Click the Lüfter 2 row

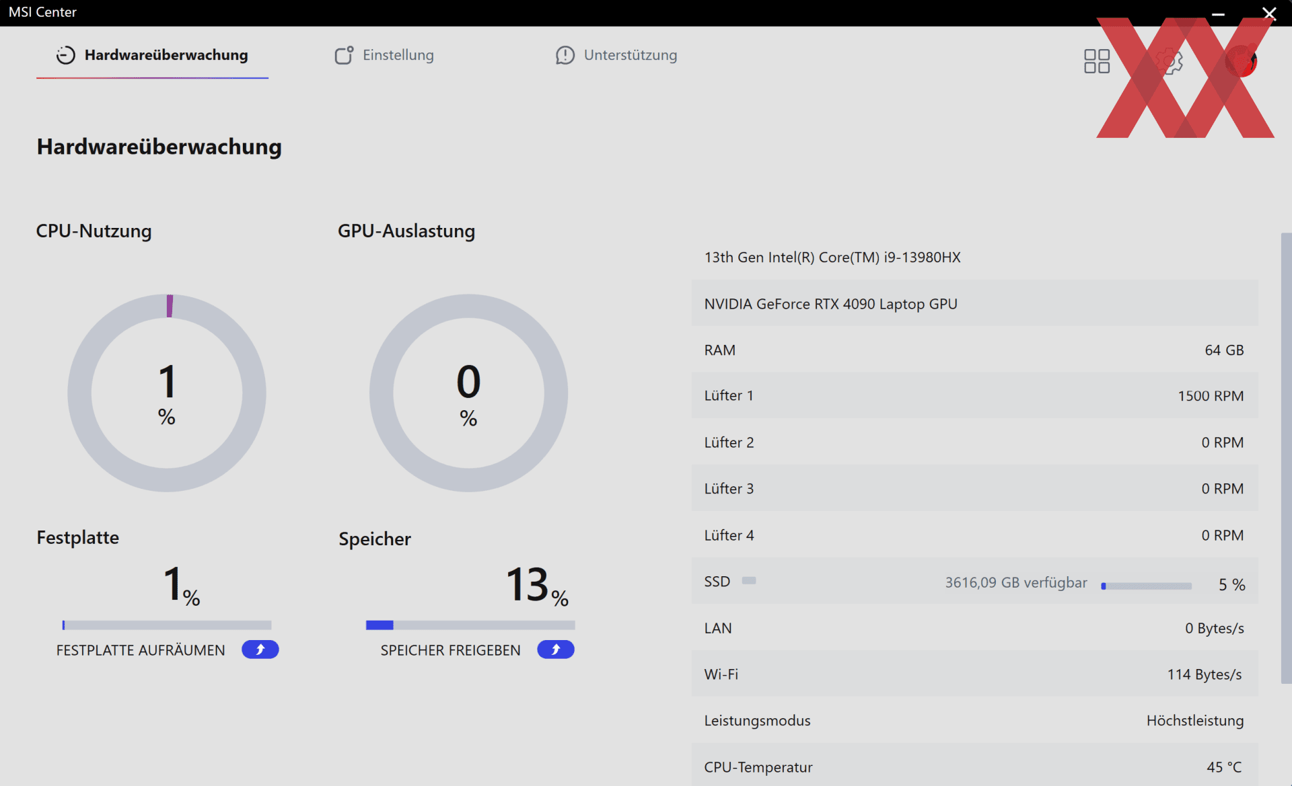[974, 442]
